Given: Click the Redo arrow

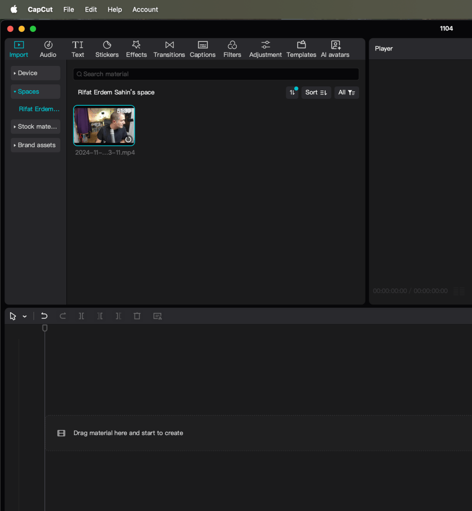Looking at the screenshot, I should [62, 316].
